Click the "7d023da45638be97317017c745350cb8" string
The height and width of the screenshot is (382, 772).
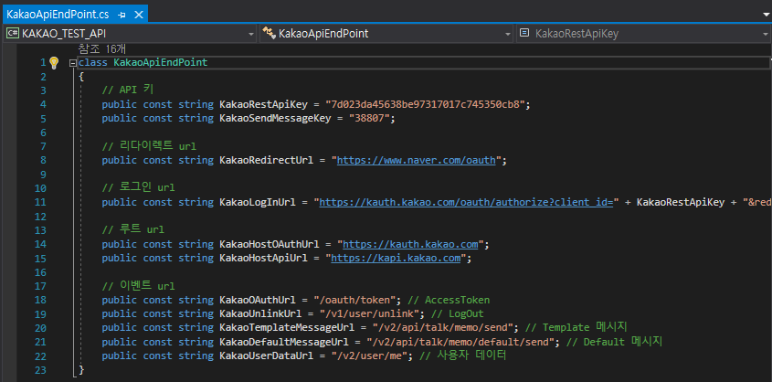click(425, 104)
